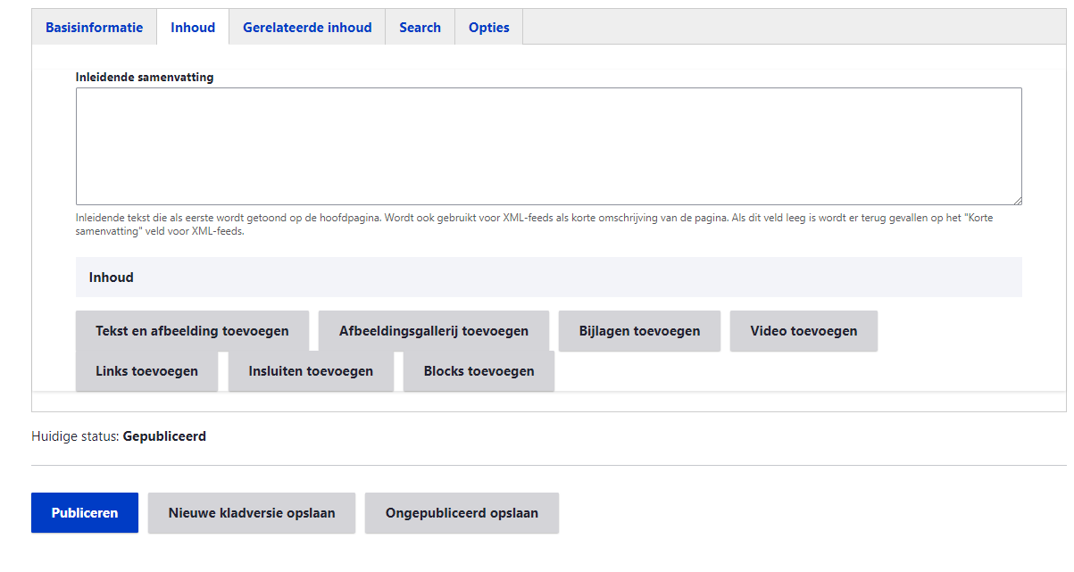This screenshot has width=1074, height=572.
Task: Click the text area resize handle
Action: (1017, 200)
